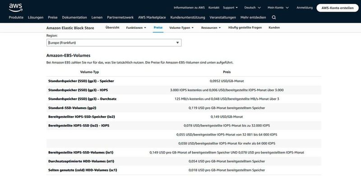Click the Volume-Typ column header

click(x=89, y=72)
